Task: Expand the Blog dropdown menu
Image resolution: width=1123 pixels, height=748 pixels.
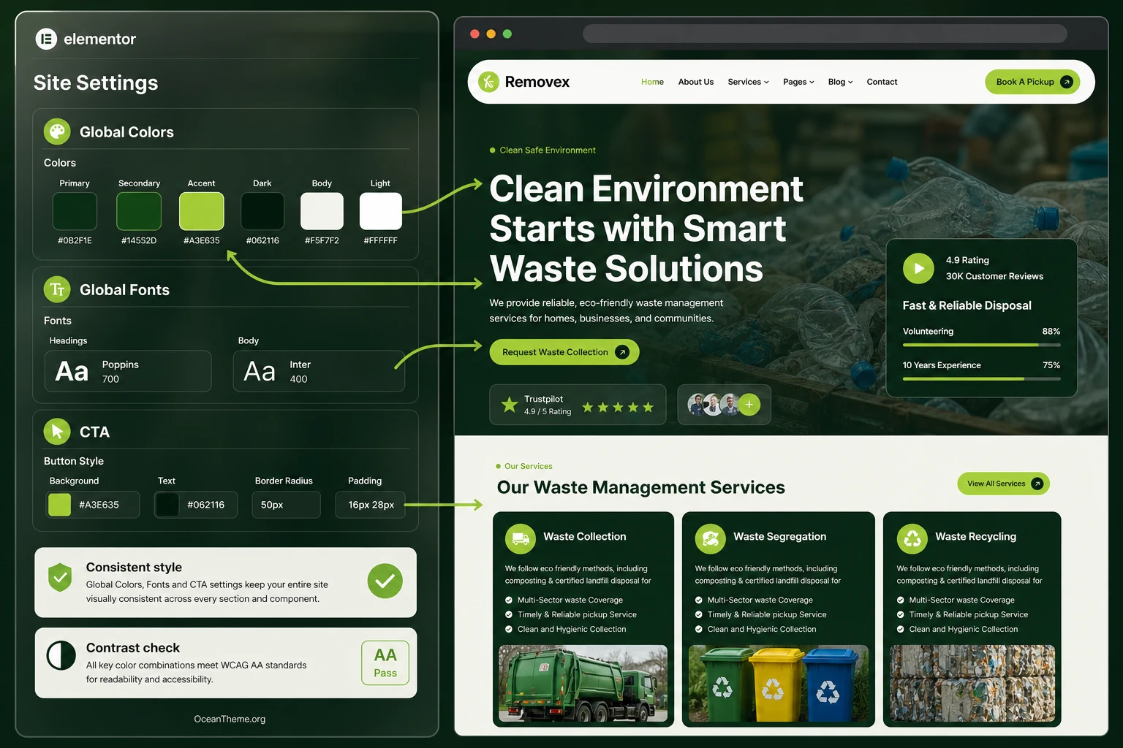Action: [840, 82]
